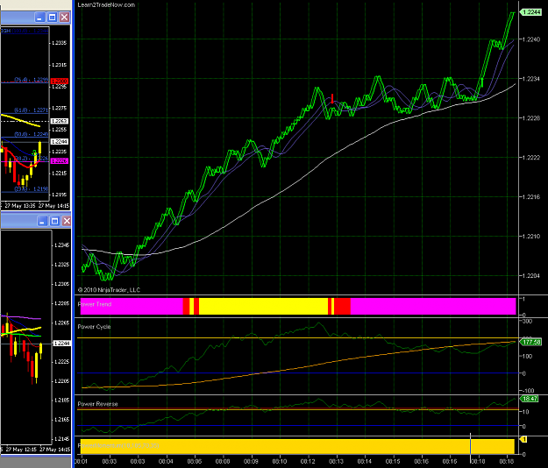
Task: Click the 1.2244 price tag in lower-left chart
Action: tap(61, 344)
